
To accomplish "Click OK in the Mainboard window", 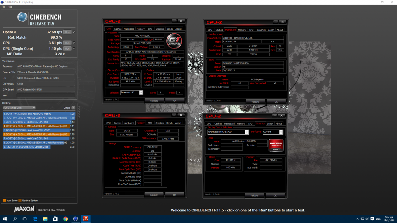I will tap(276, 102).
